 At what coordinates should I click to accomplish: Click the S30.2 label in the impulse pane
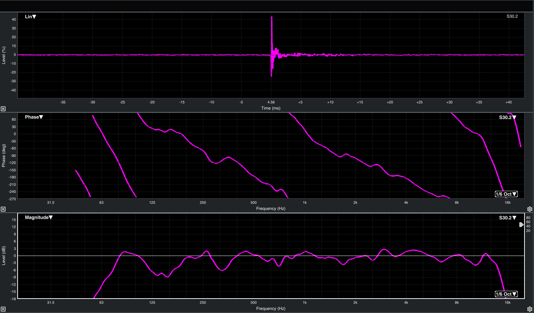pos(512,16)
